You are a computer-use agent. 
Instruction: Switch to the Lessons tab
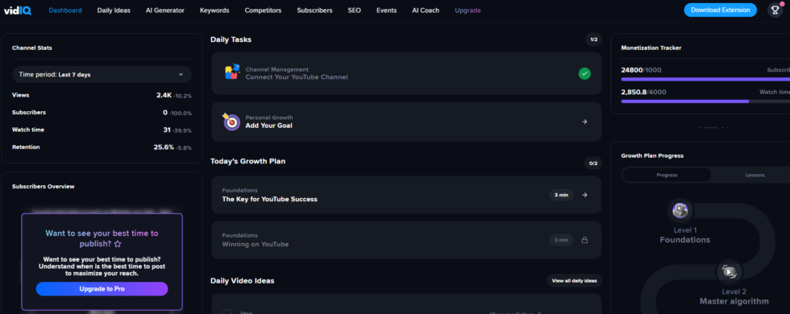(x=755, y=176)
